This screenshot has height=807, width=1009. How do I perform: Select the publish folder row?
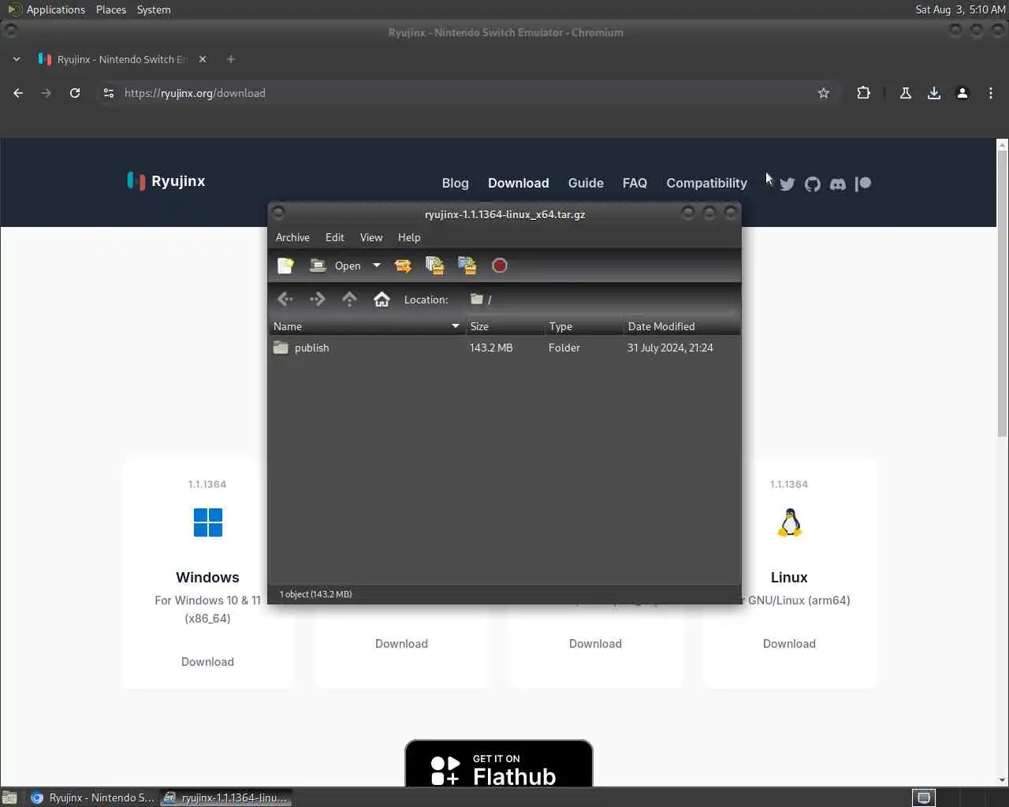pyautogui.click(x=504, y=348)
